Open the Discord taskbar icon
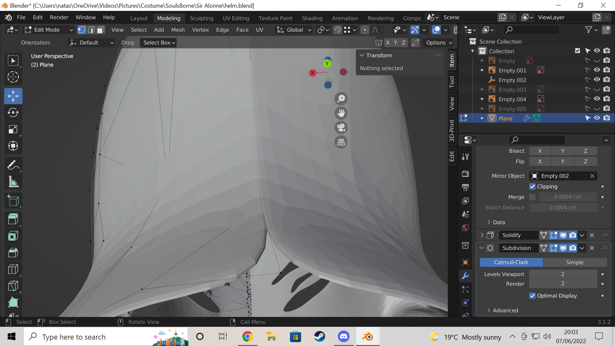Viewport: 615px width, 346px height. point(343,337)
